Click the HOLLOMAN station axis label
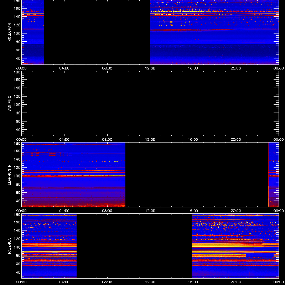This screenshot has height=285, width=285. [x=10, y=32]
